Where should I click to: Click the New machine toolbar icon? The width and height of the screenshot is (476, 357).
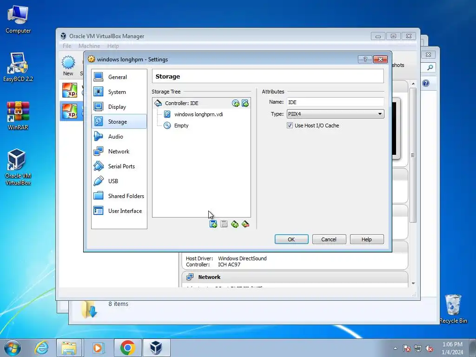click(68, 66)
